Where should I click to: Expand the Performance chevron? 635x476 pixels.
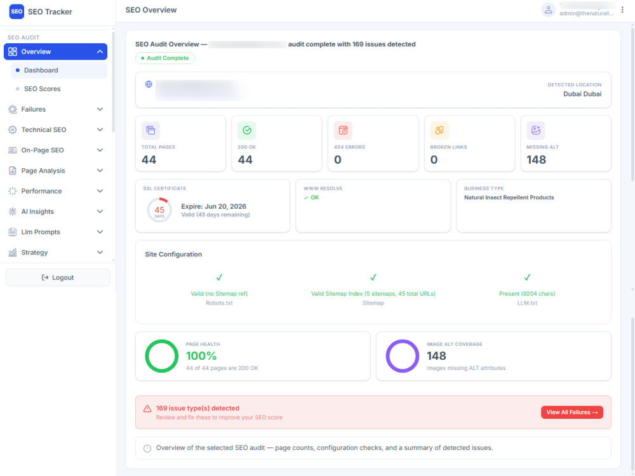100,191
